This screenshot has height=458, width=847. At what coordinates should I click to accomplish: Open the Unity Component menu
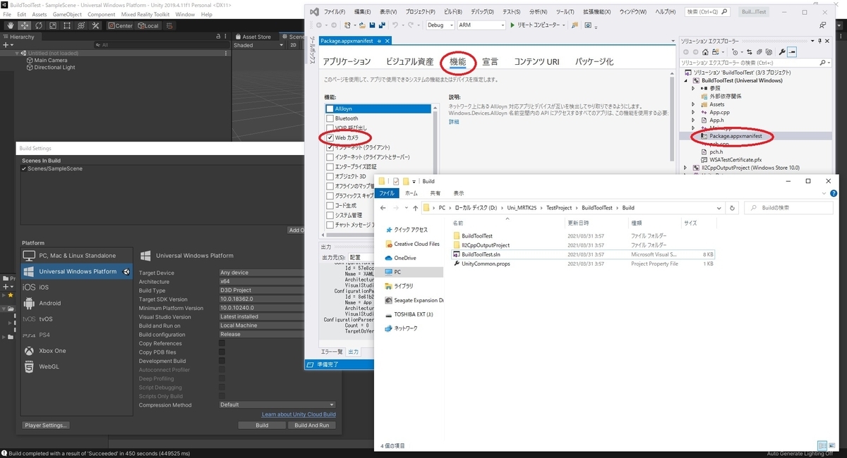102,14
